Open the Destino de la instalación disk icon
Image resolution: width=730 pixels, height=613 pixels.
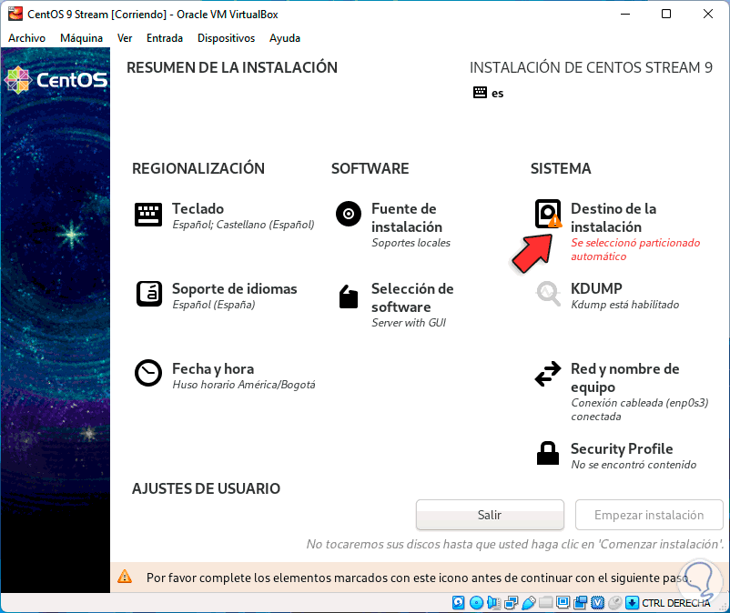coord(548,214)
